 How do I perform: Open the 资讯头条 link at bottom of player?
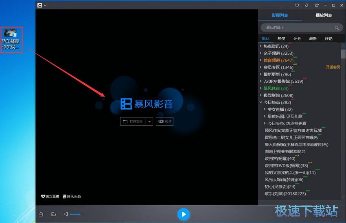72,196
